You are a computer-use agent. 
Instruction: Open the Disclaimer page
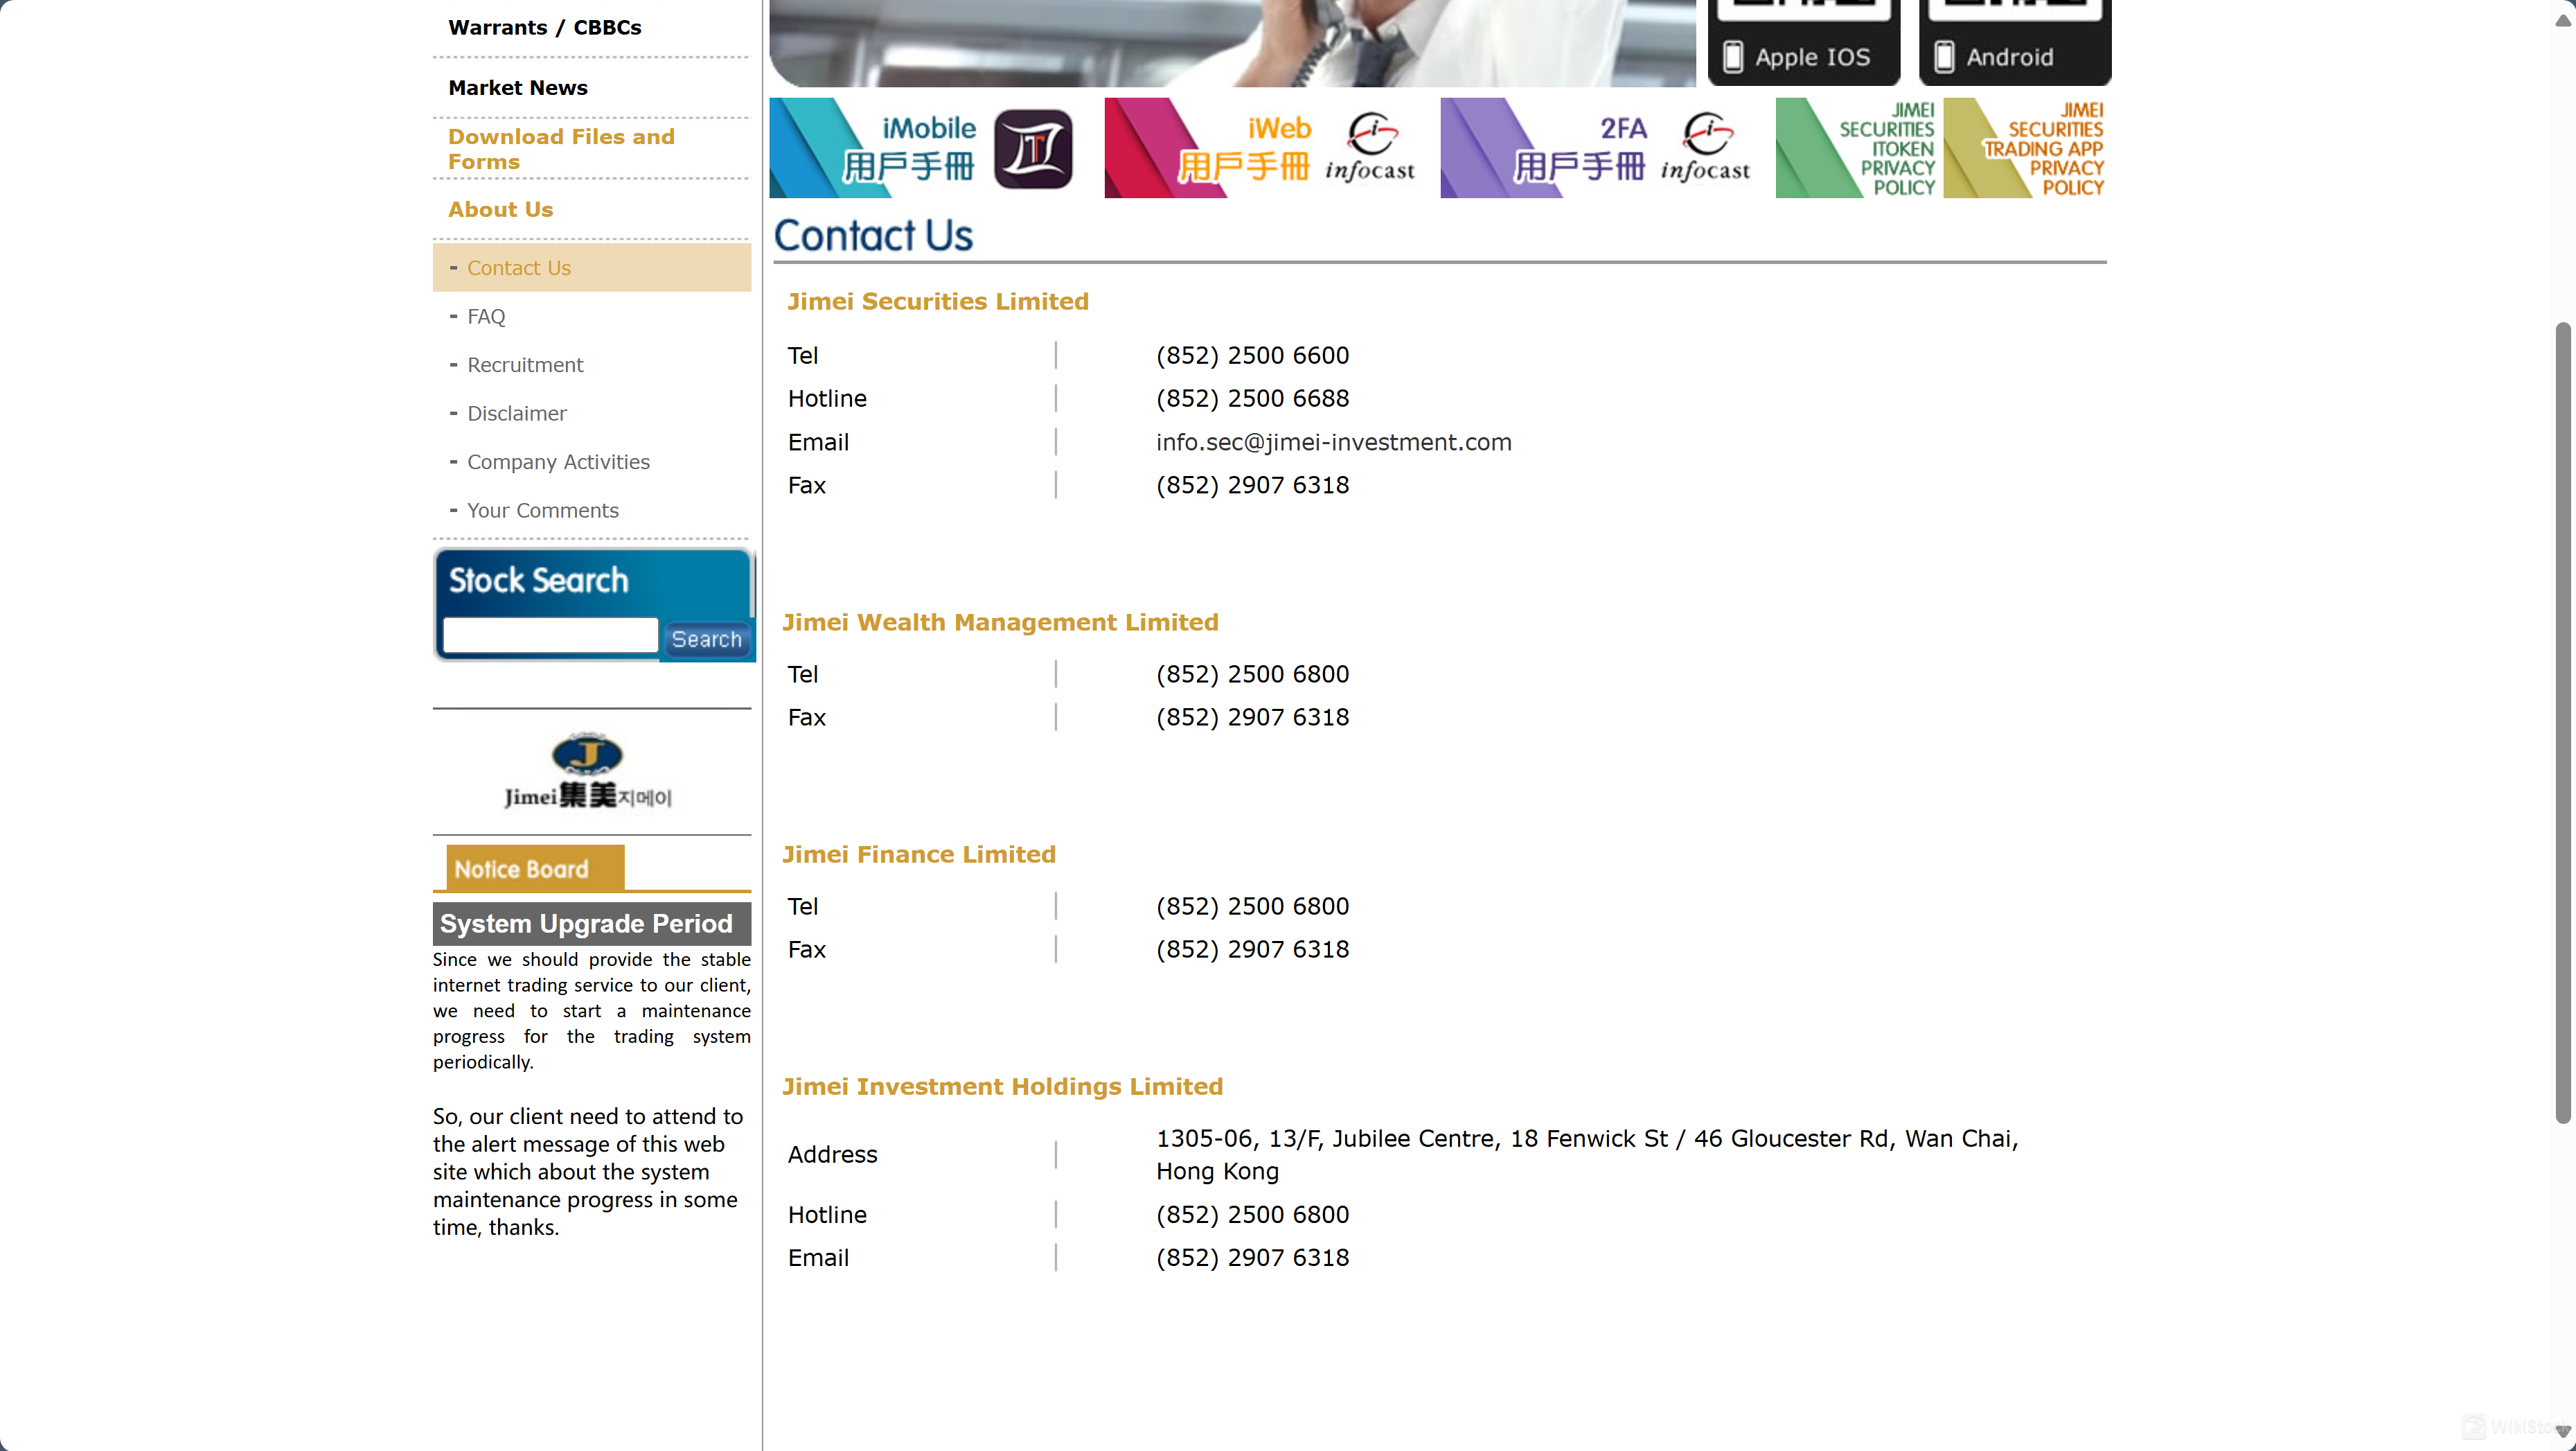pos(516,413)
